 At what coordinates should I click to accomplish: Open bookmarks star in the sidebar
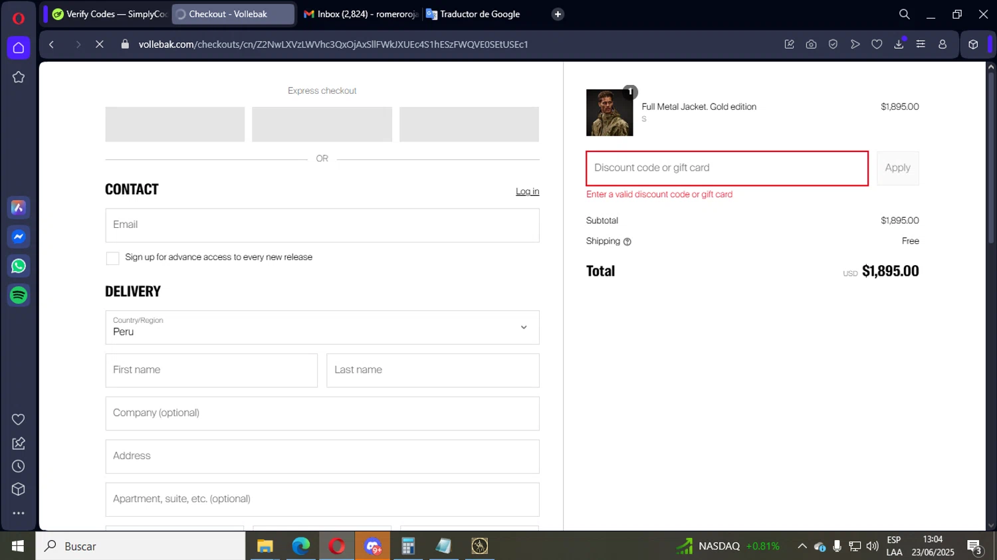coord(19,77)
